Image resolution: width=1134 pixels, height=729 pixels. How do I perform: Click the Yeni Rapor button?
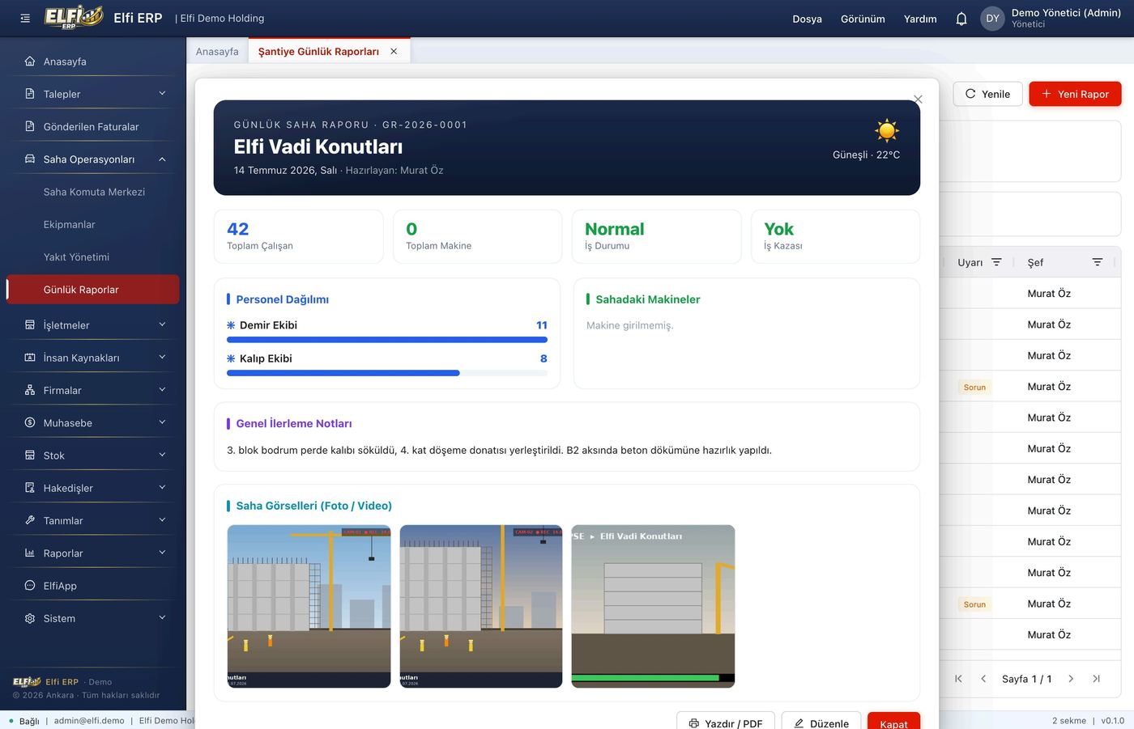click(x=1075, y=94)
